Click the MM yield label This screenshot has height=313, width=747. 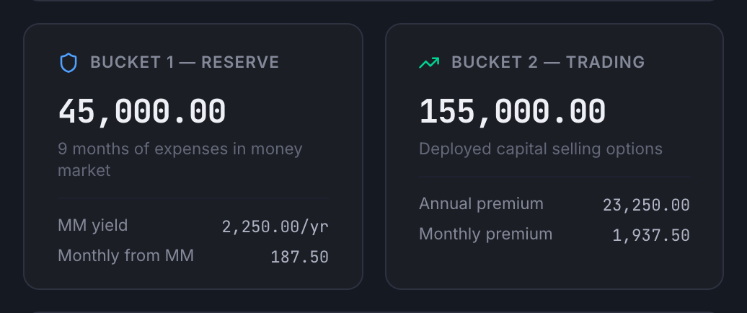pyautogui.click(x=93, y=225)
